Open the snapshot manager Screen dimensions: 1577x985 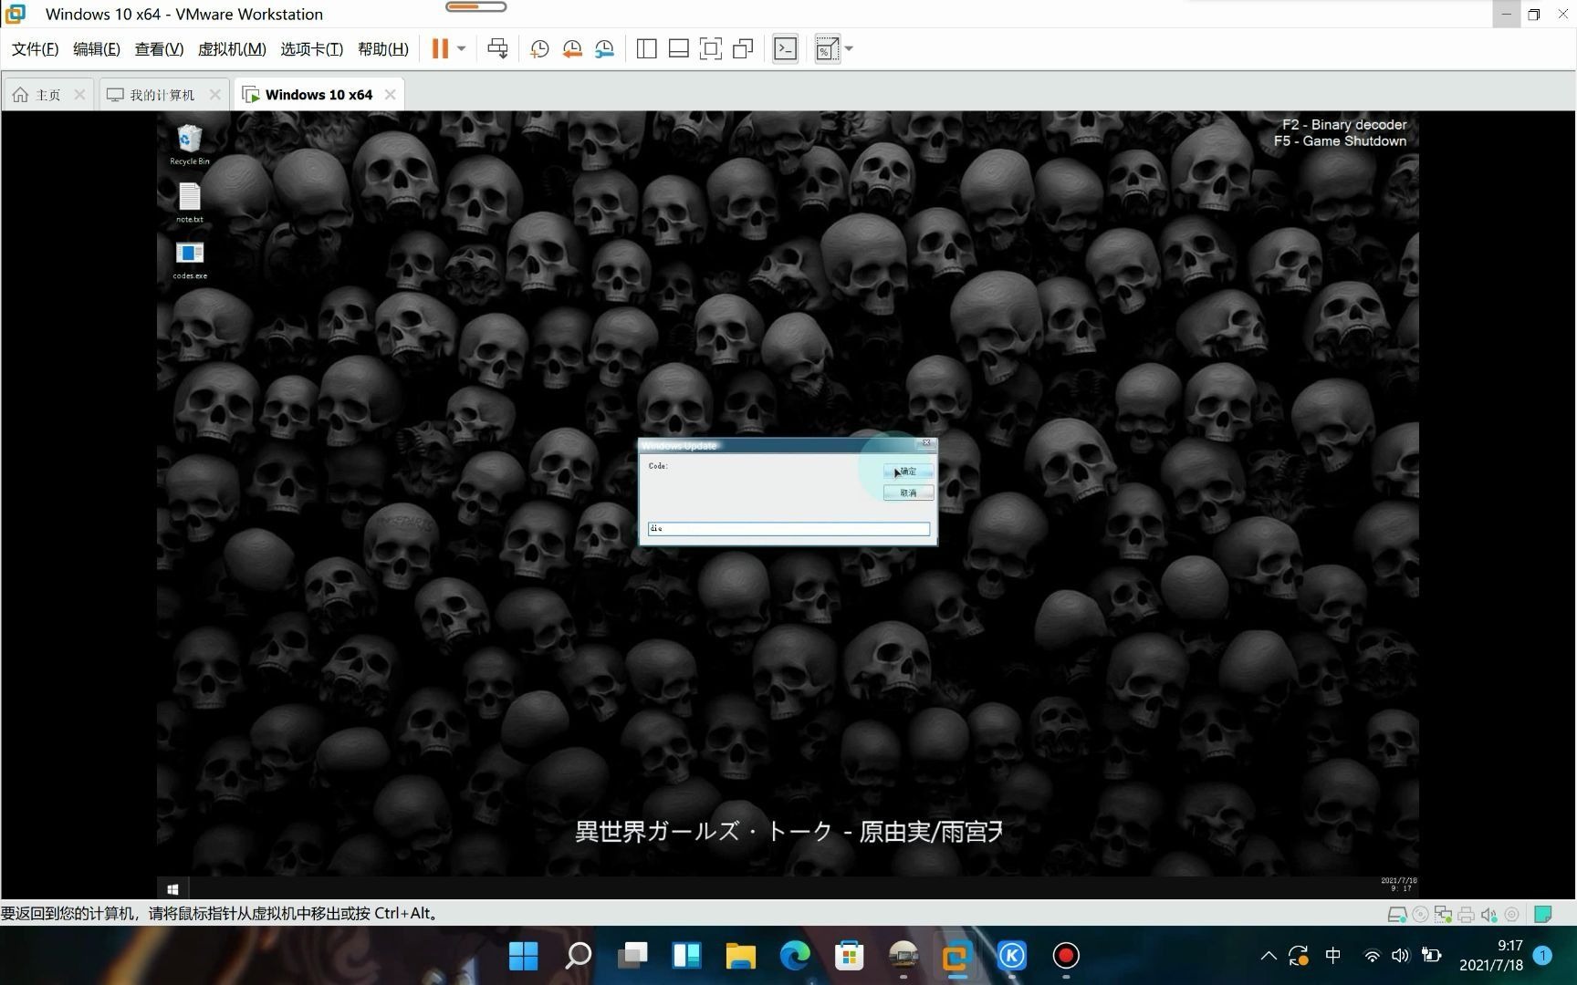click(x=604, y=48)
